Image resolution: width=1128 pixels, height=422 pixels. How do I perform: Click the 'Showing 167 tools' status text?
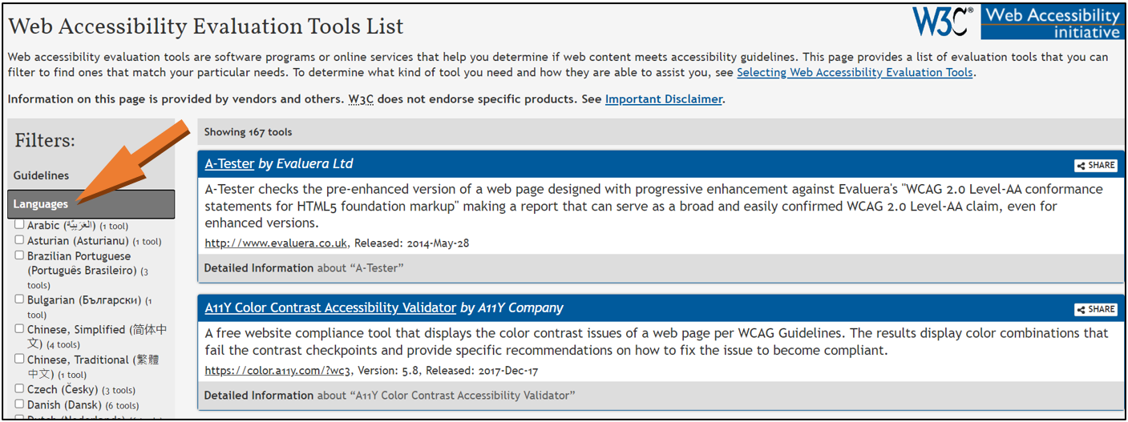(248, 132)
